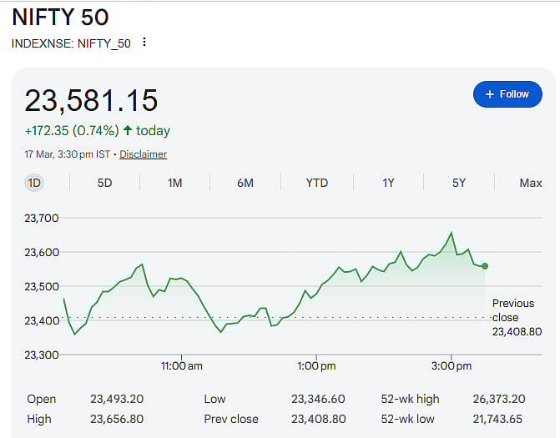Click the 11:00 am time axis label
This screenshot has height=438, width=560.
(182, 365)
